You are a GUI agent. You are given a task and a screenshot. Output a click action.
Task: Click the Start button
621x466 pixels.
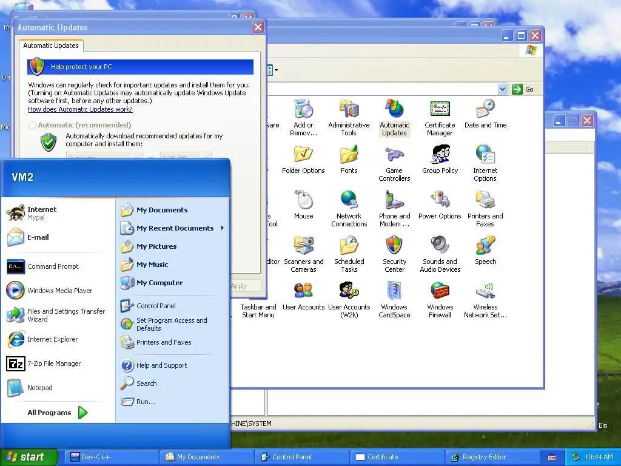29,457
